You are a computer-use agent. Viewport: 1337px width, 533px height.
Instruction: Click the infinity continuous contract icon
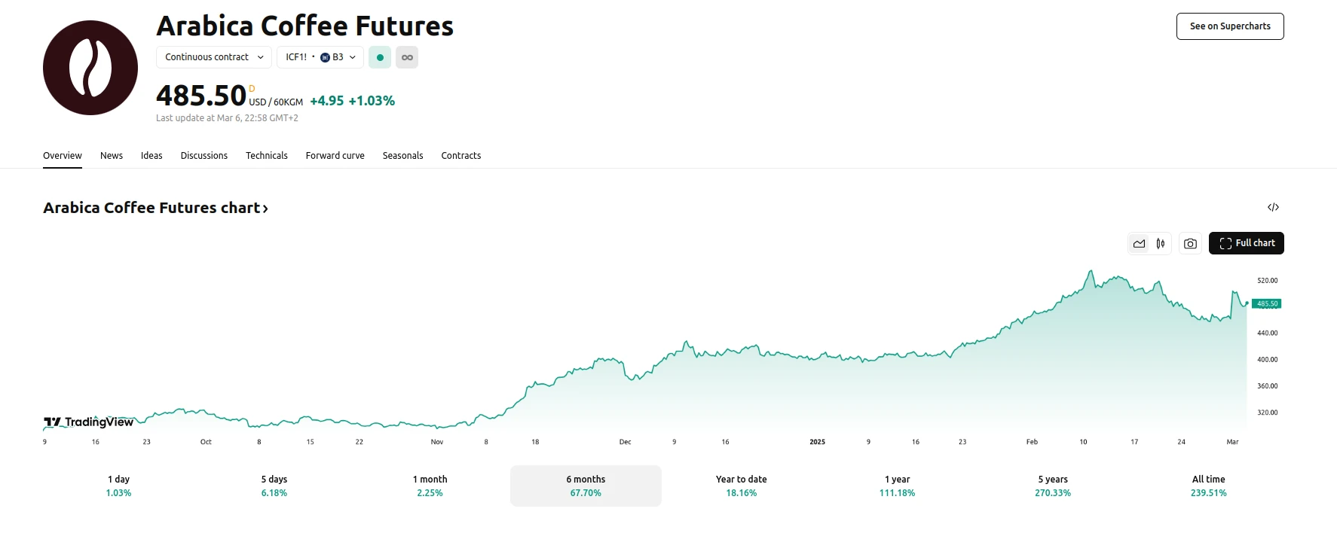(x=407, y=57)
